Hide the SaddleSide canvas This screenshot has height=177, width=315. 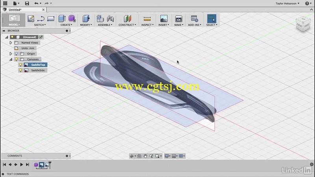pyautogui.click(x=20, y=70)
